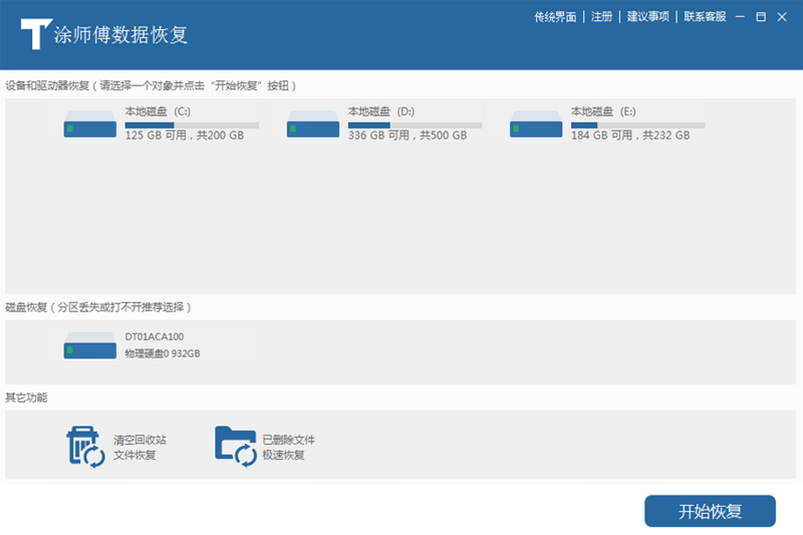Open 建议事项 suggestions

tap(648, 17)
